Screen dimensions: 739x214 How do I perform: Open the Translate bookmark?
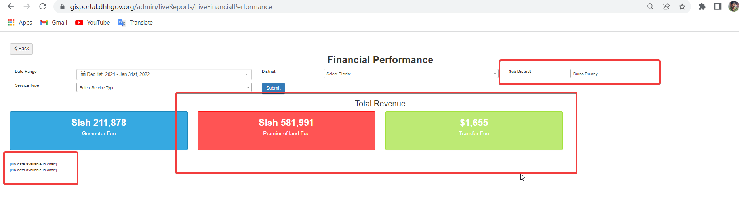pyautogui.click(x=135, y=23)
